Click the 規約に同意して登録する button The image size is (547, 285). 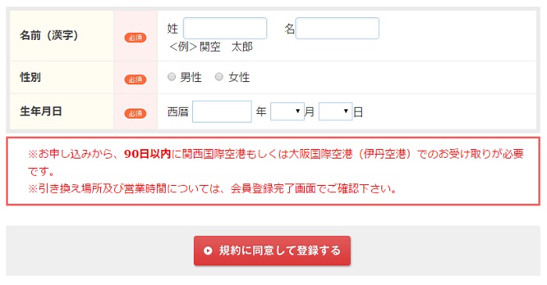(272, 251)
